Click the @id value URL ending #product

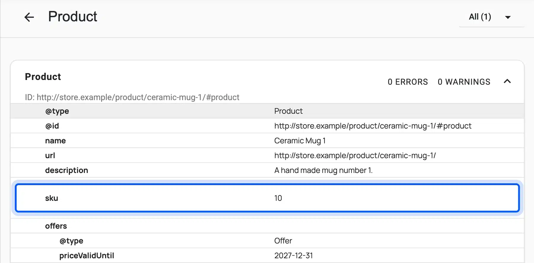(373, 126)
